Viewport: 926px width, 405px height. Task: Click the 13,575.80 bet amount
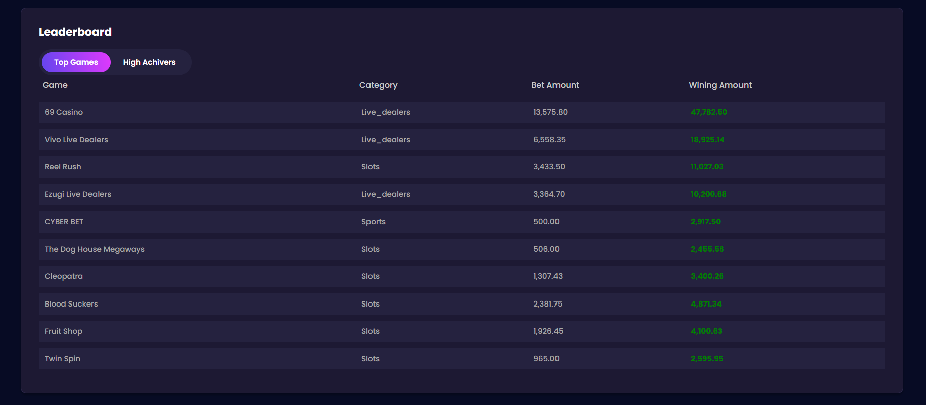click(550, 112)
